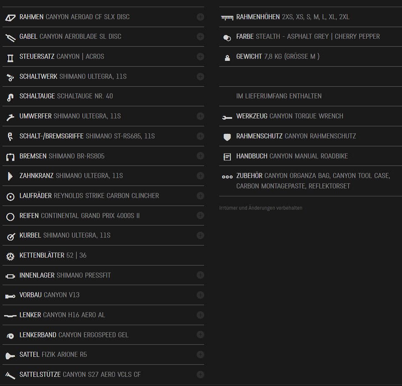
Task: Click the weight value '7,8 KG (GRÖSSE M )'
Action: (x=292, y=56)
